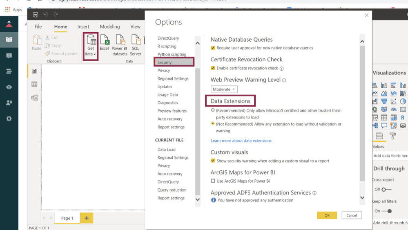Screen dimensions: 408x230
Task: Click Copy in the Clipboard group
Action: (x=53, y=45)
